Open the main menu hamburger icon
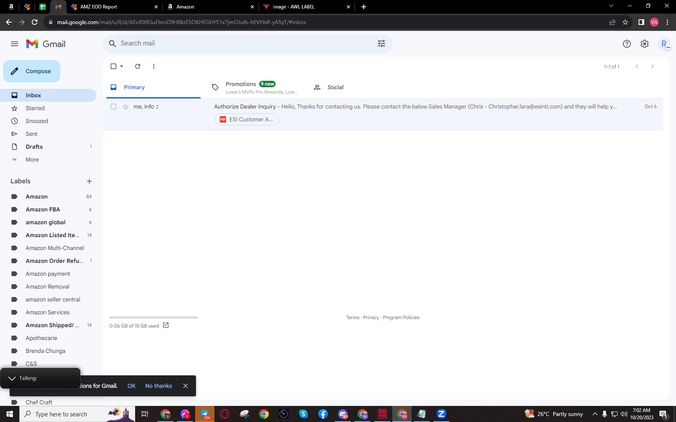676x422 pixels. pos(14,44)
